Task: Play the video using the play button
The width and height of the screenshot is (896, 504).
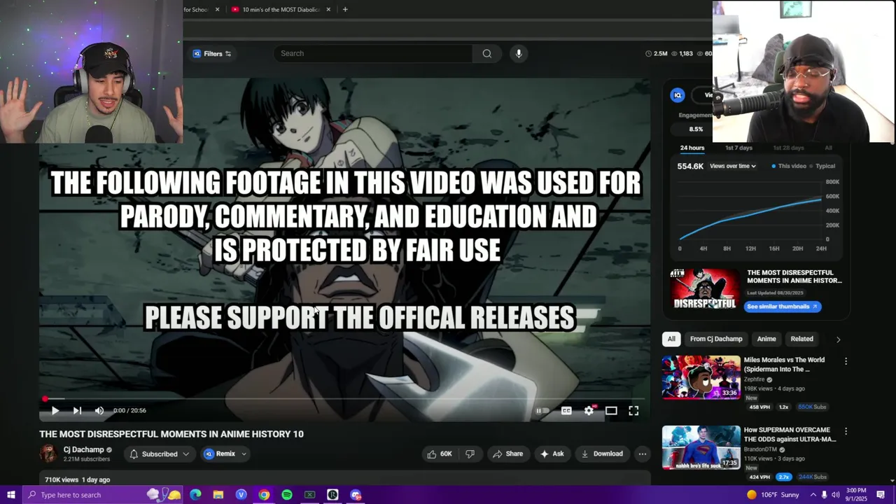Action: 55,411
